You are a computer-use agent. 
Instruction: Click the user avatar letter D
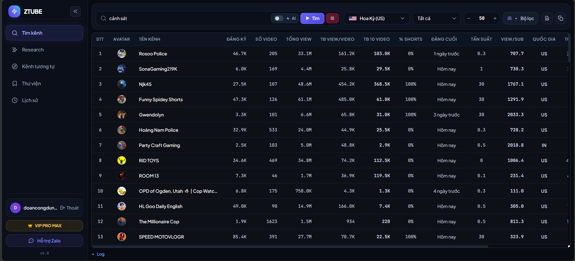point(15,208)
